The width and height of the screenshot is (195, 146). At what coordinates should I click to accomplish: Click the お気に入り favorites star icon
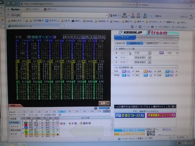[x=9, y=21]
